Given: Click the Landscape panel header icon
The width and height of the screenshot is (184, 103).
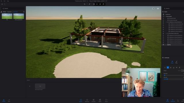Looking at the screenshot, I should 163,58.
